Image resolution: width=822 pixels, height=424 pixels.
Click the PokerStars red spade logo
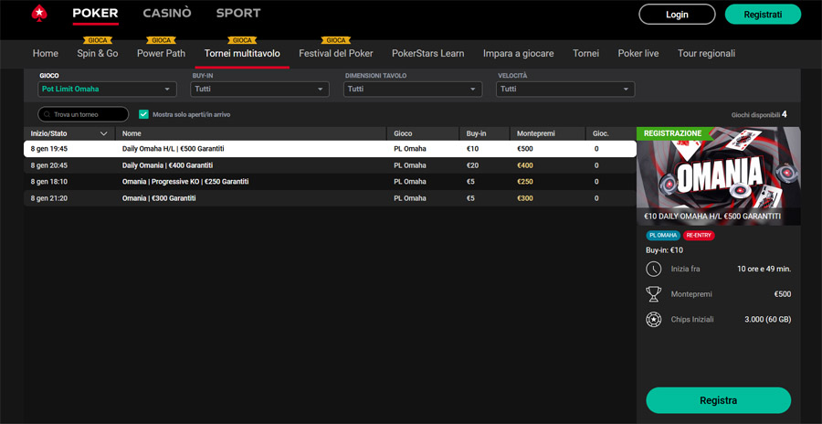coord(38,14)
